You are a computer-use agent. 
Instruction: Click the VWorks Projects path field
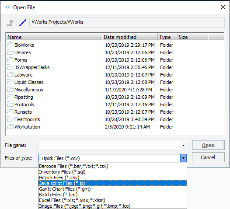[x=127, y=22]
